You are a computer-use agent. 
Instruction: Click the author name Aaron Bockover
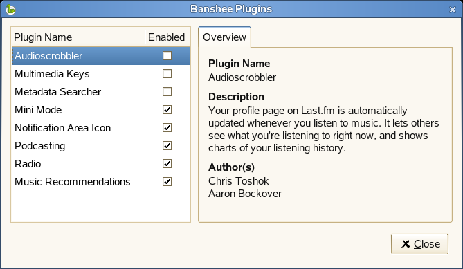[x=245, y=194]
